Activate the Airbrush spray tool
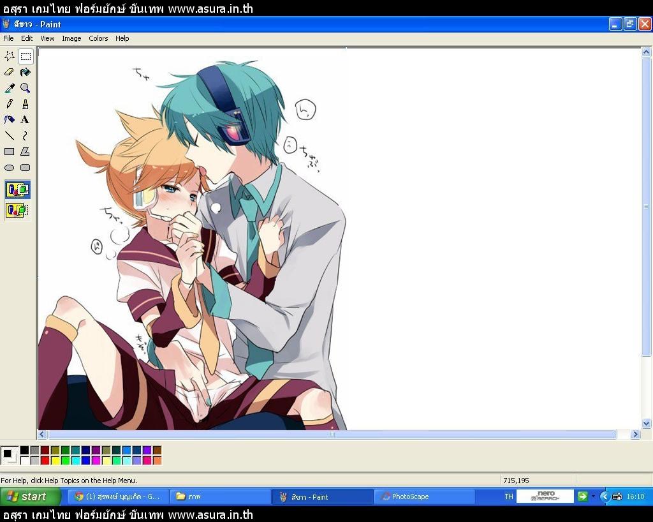The width and height of the screenshot is (653, 522). (x=9, y=120)
